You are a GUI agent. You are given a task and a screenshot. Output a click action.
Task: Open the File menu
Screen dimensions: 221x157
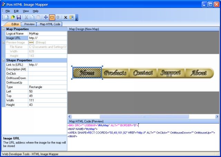(8, 11)
